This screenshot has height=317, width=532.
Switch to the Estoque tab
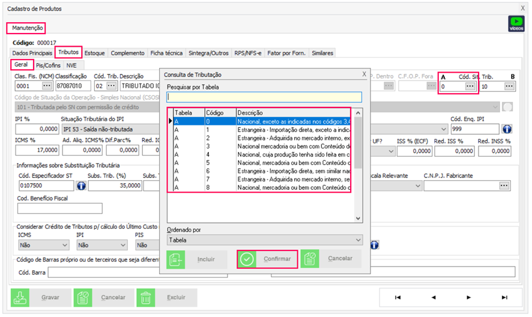pos(95,53)
